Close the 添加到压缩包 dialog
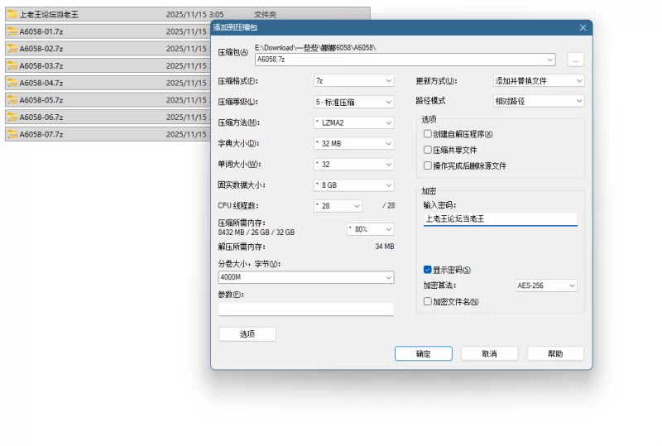 pos(583,27)
